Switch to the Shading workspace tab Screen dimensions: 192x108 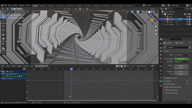tap(79, 6)
